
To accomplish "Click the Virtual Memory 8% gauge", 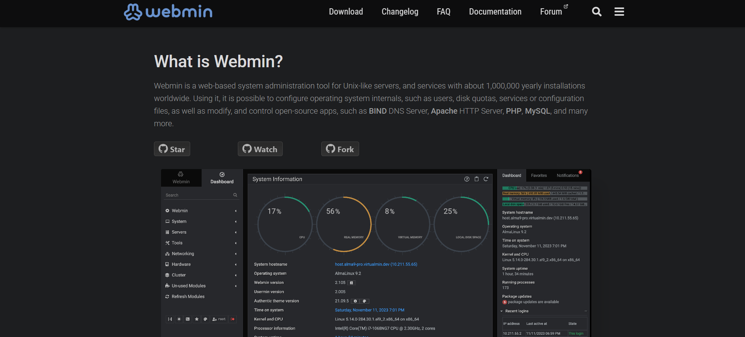I will (402, 224).
